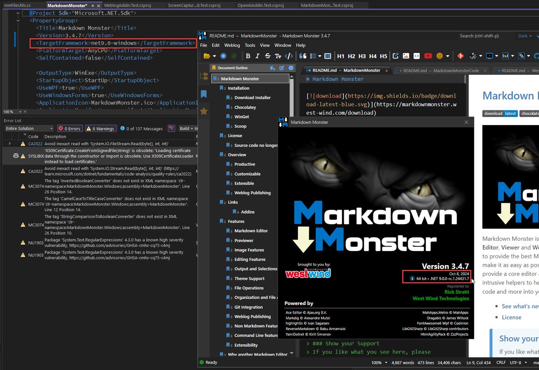Viewport: 539px width, 370px height.
Task: Select Git Integration outline item
Action: [x=248, y=307]
